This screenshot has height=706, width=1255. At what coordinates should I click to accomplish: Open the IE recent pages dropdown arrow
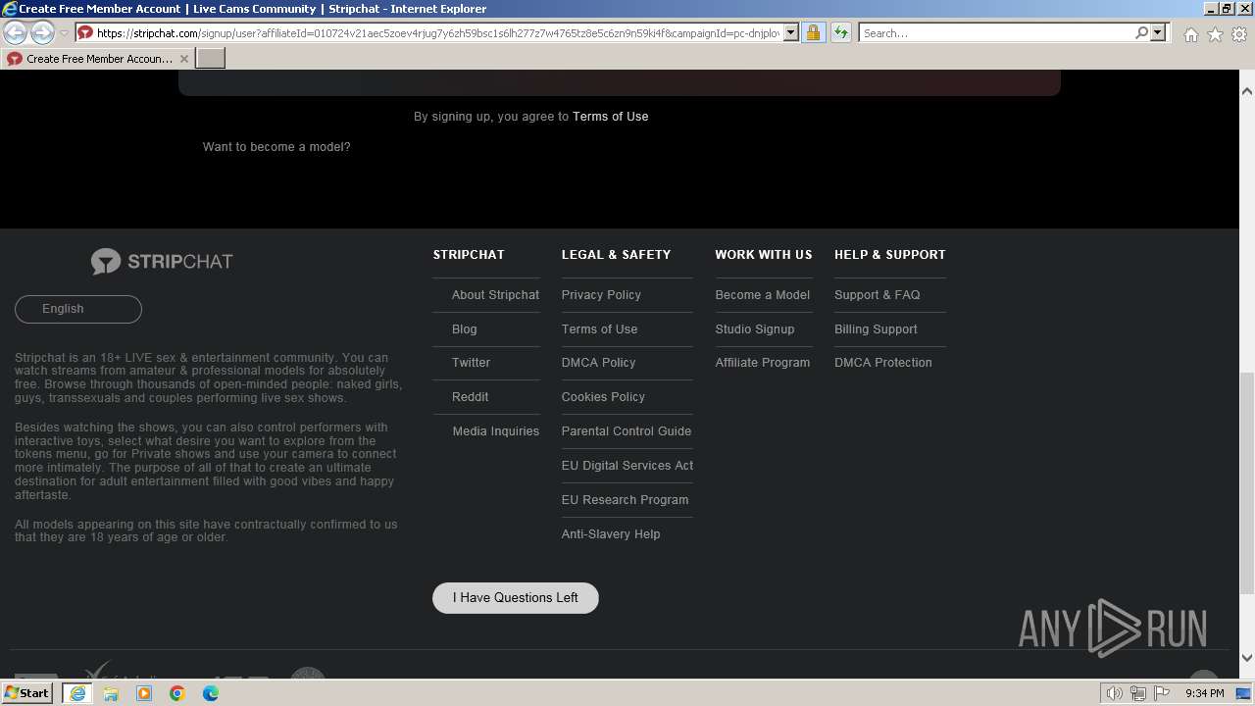tap(65, 33)
